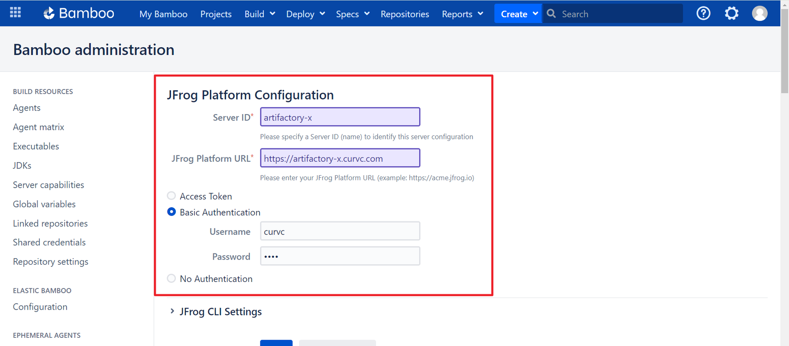Open the administration gear icon
The height and width of the screenshot is (346, 789).
point(731,13)
